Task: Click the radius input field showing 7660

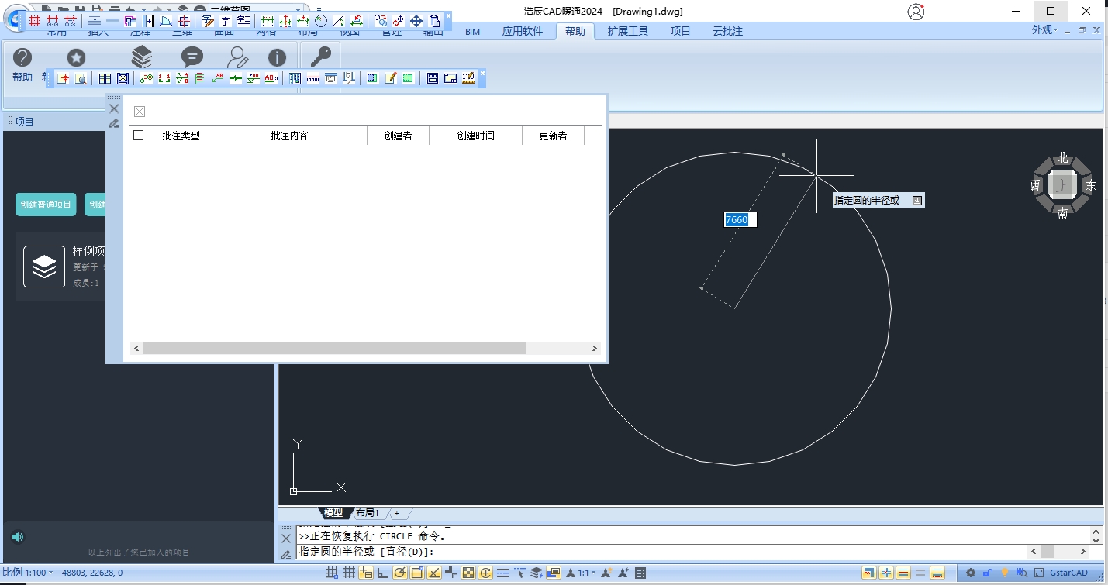Action: (739, 220)
